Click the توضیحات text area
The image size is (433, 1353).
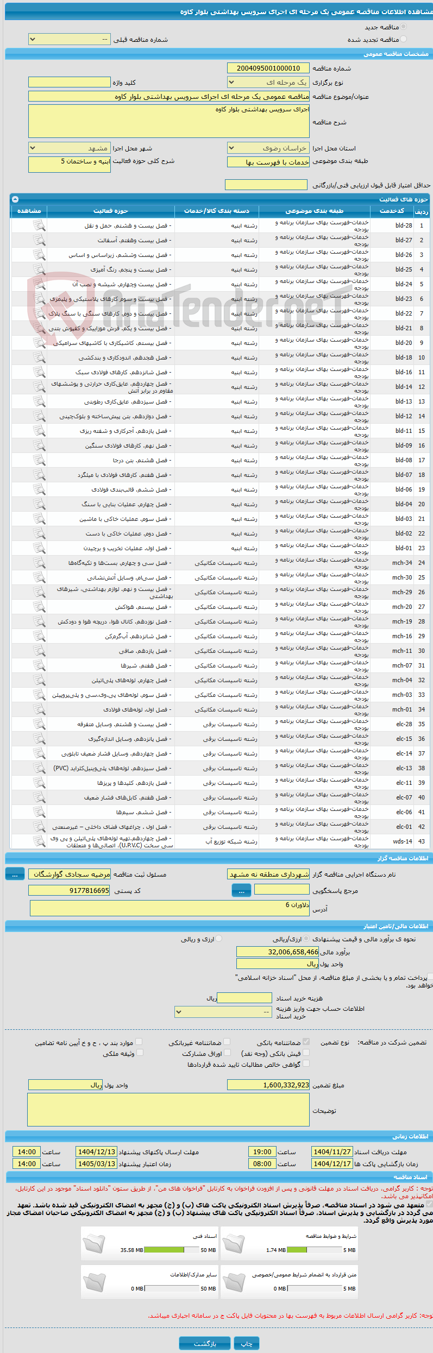pyautogui.click(x=168, y=1110)
